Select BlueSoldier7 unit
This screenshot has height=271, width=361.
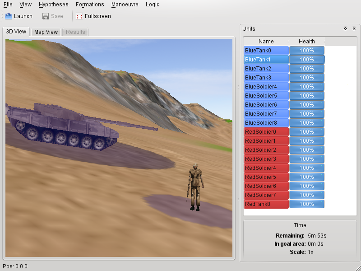click(266, 114)
